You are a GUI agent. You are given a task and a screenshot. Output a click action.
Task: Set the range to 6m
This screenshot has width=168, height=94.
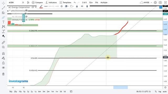(x=40, y=92)
